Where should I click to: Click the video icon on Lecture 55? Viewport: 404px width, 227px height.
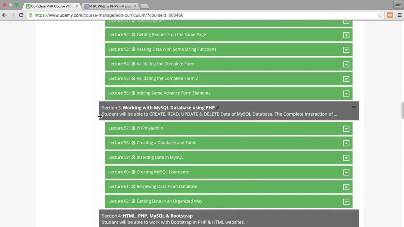coord(134,79)
